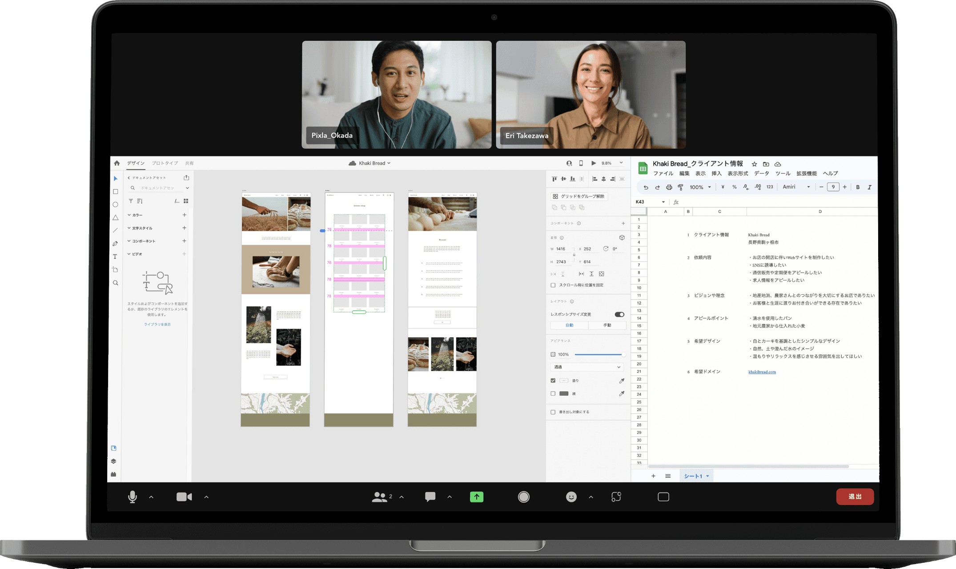Screen dimensions: 956x569
Task: Select 手動 responsive resize button
Action: pyautogui.click(x=607, y=325)
